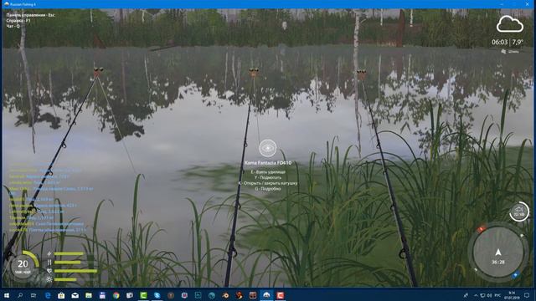Screen dimensions: 536x301
Task: Switch the РУС input language indicator
Action: pyautogui.click(x=497, y=295)
